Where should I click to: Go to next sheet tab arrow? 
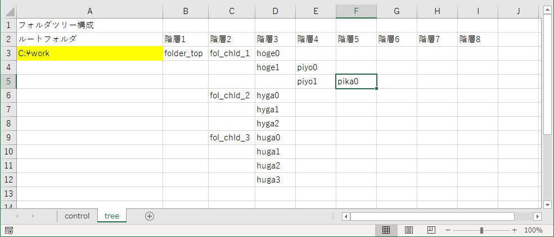[x=33, y=216]
